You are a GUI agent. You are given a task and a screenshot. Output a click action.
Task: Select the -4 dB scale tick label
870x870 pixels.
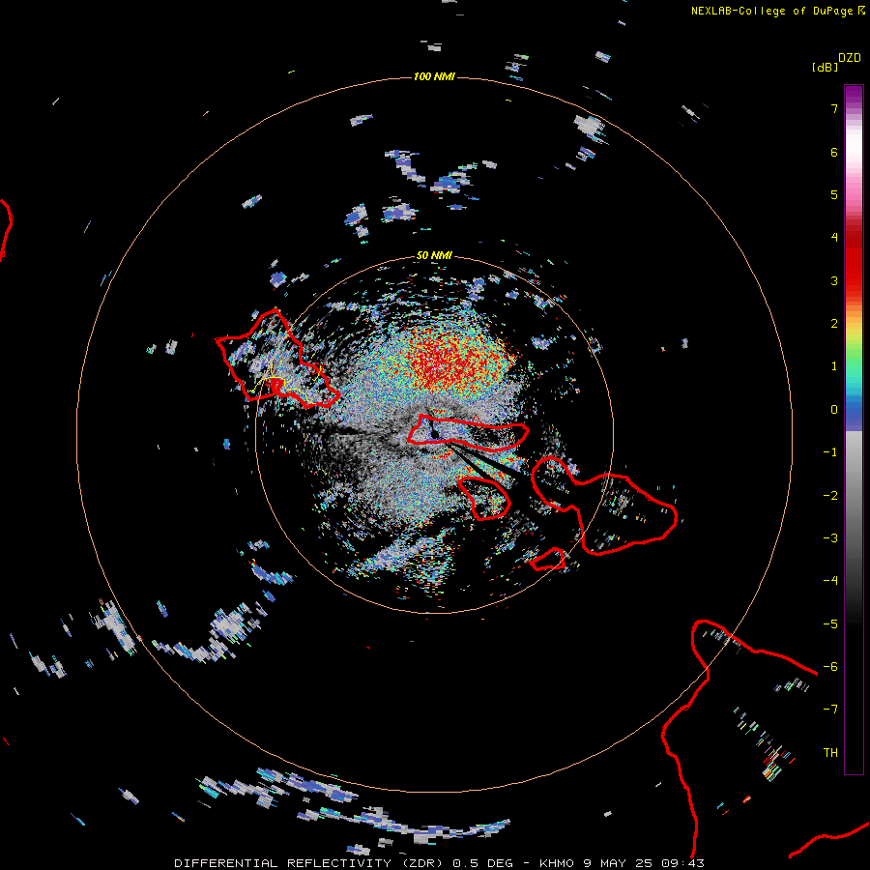(x=830, y=581)
